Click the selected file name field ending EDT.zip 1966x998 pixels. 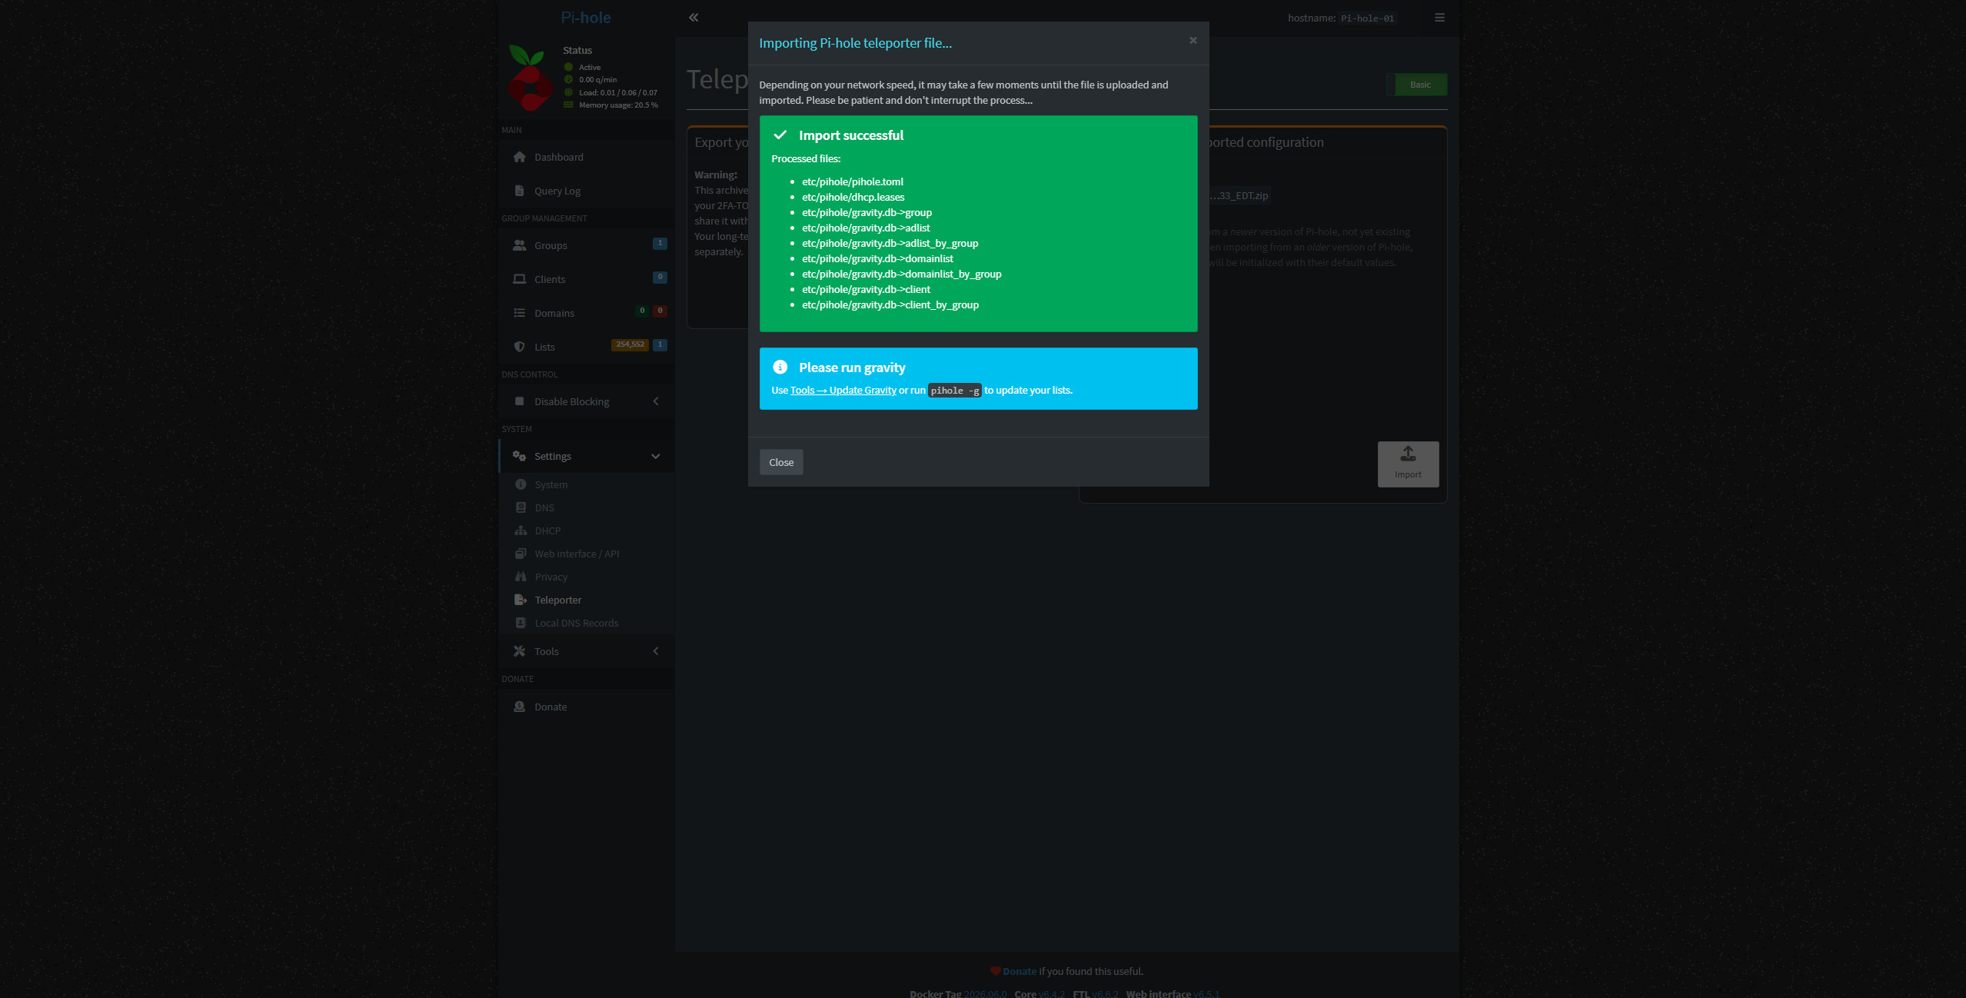[1238, 195]
